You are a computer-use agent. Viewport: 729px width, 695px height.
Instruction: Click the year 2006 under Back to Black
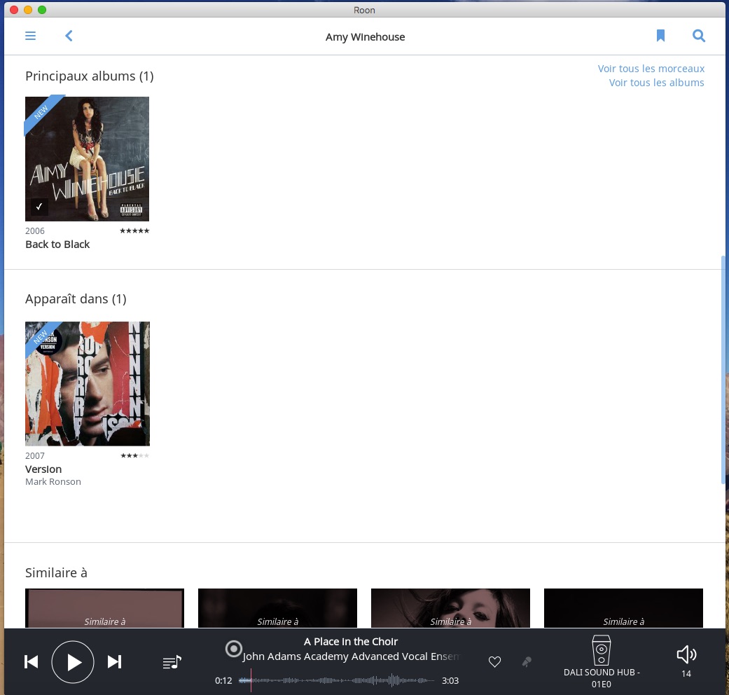pos(35,230)
